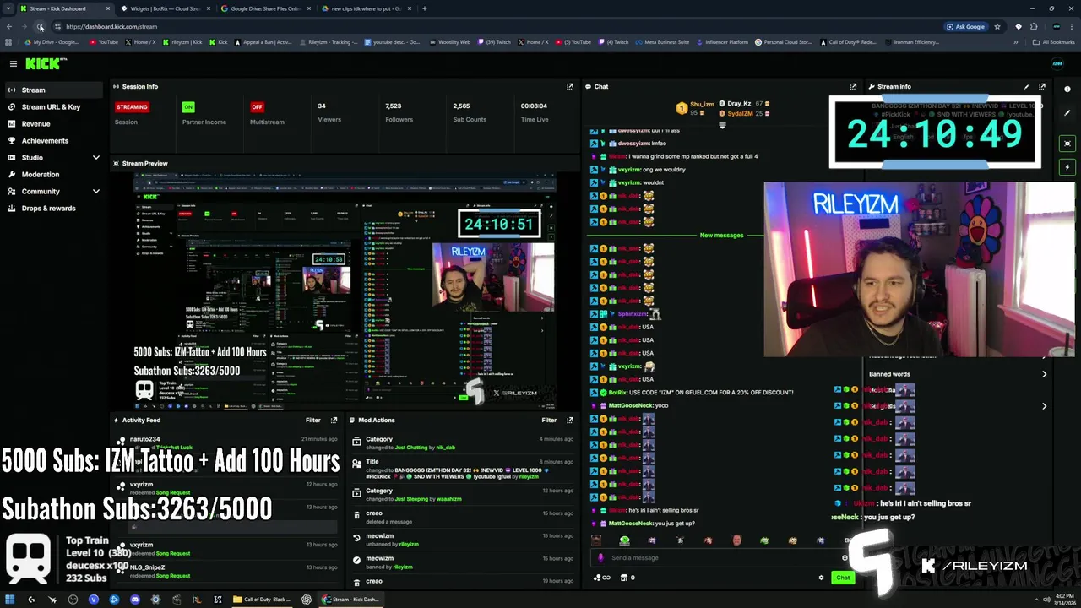Switch to Google Drive browser tab
Image resolution: width=1081 pixels, height=608 pixels.
click(265, 8)
